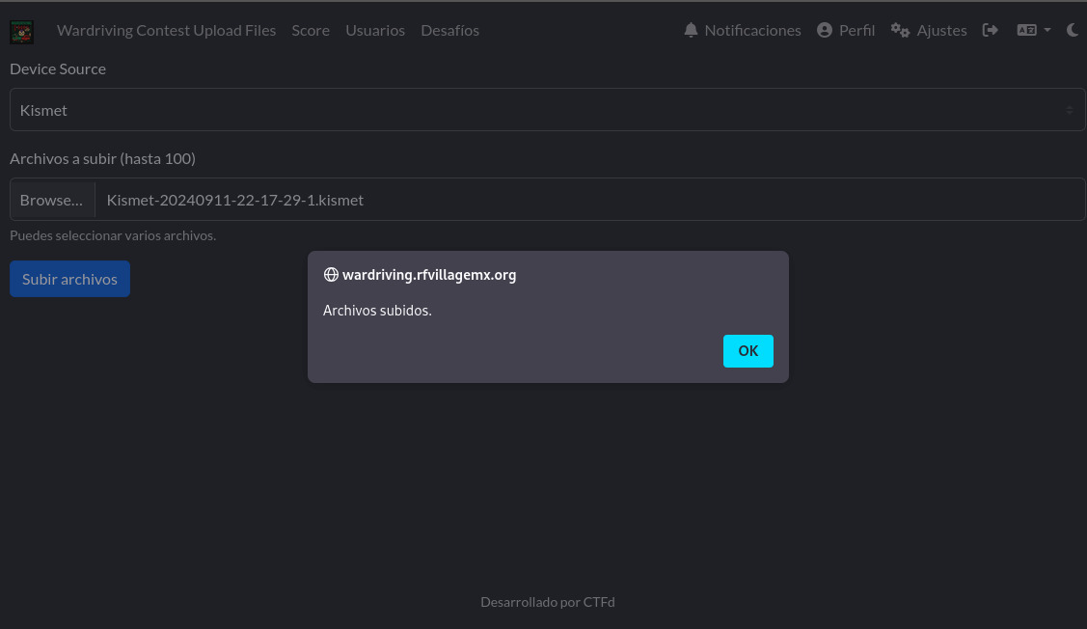Click the site logo in the navbar
This screenshot has height=629, width=1087.
(22, 31)
